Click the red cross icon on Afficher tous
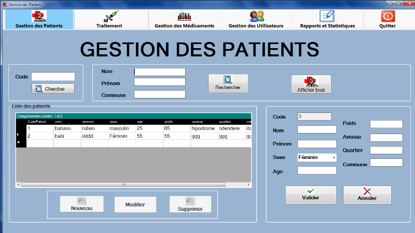Screen dimensions: 415x233 [311, 82]
